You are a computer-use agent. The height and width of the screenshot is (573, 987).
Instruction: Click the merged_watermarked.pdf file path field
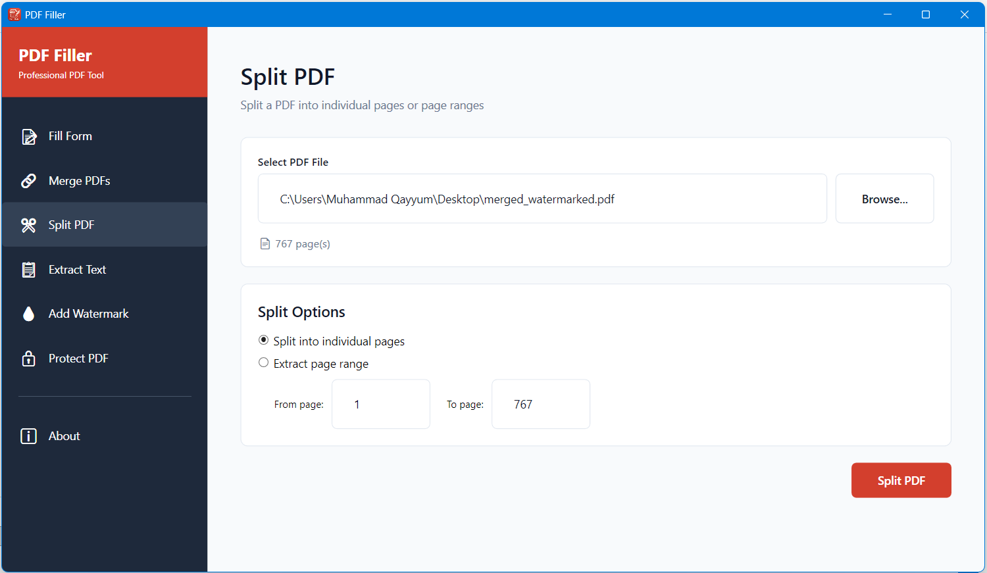tap(542, 198)
